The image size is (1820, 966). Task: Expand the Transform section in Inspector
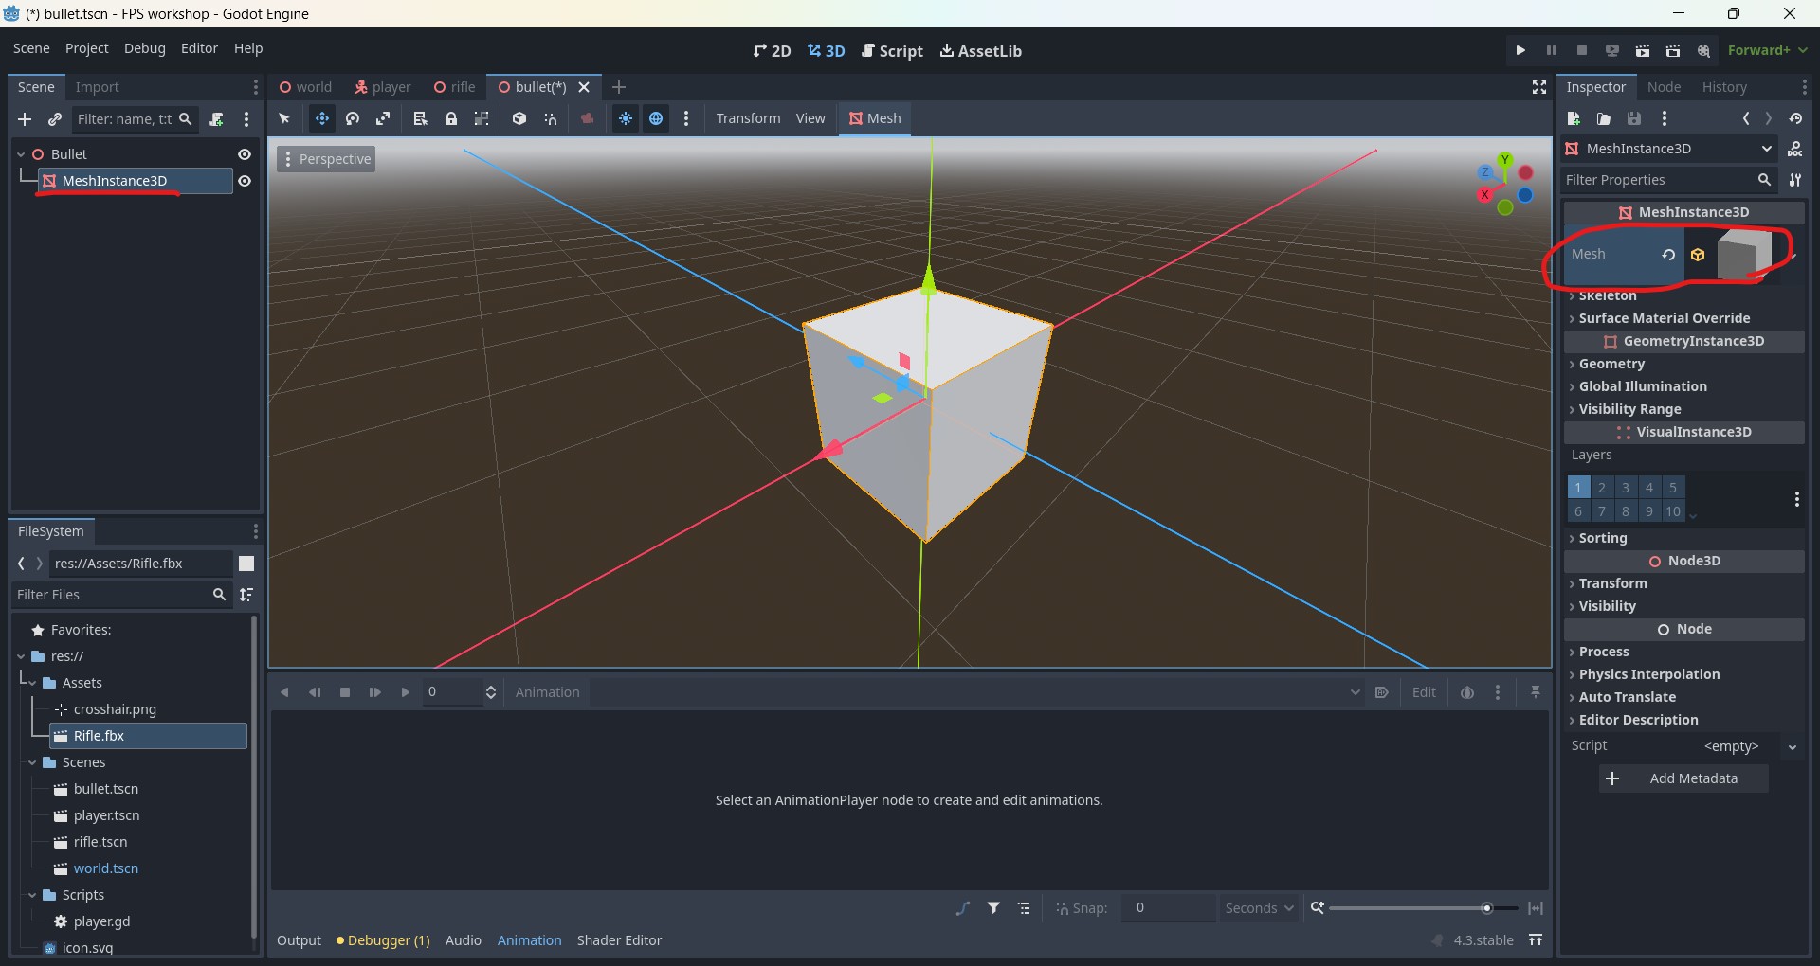1612,583
